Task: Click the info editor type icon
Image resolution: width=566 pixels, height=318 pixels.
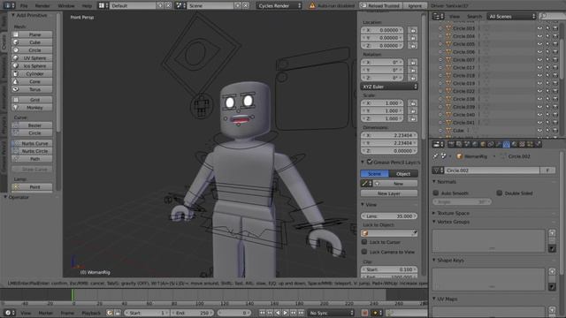Action: pos(9,6)
